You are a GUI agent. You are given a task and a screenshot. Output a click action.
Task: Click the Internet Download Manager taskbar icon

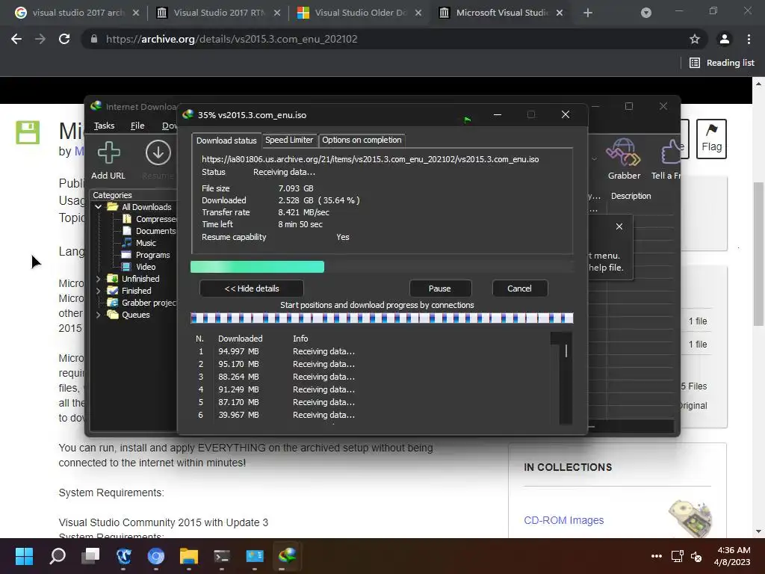(x=288, y=556)
